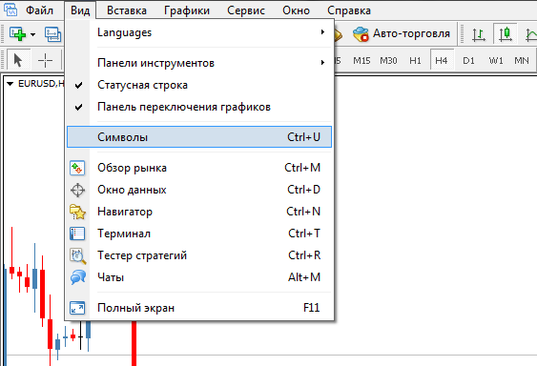
Task: Select the H4 timeframe
Action: point(442,61)
